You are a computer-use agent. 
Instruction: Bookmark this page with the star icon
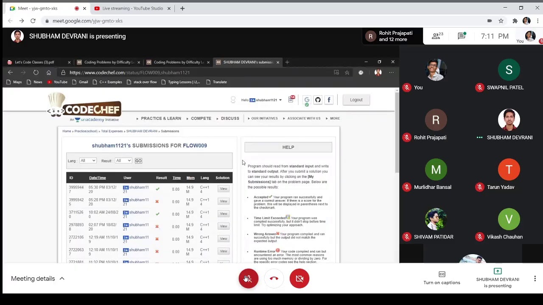(501, 21)
